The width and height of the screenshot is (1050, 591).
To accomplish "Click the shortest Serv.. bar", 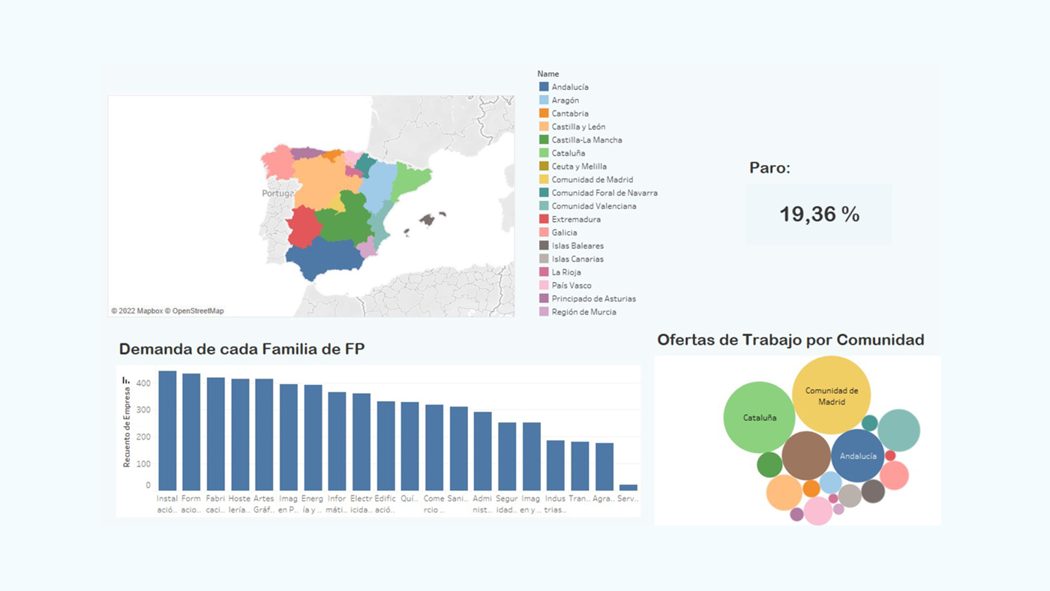I will coord(628,487).
